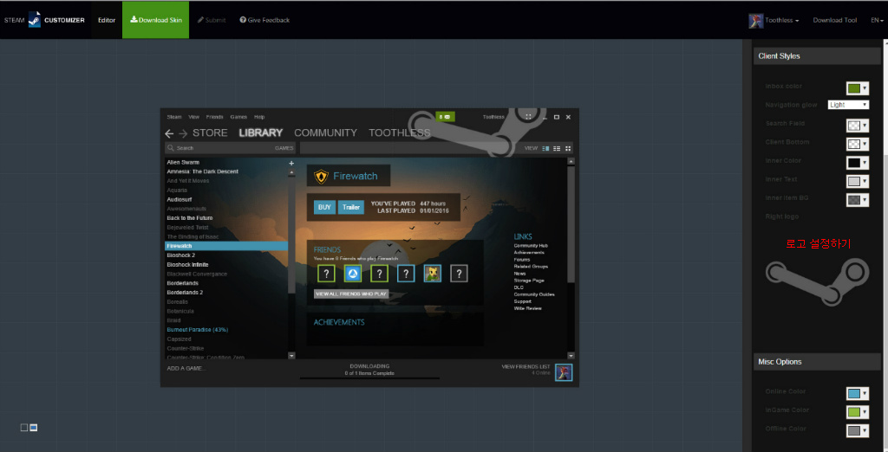
Task: Click the Submit button
Action: point(212,20)
